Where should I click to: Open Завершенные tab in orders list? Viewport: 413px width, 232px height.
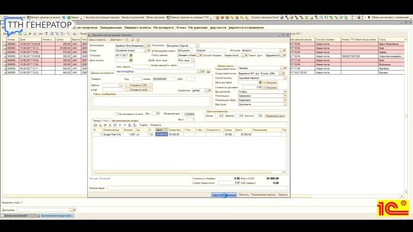(x=110, y=27)
